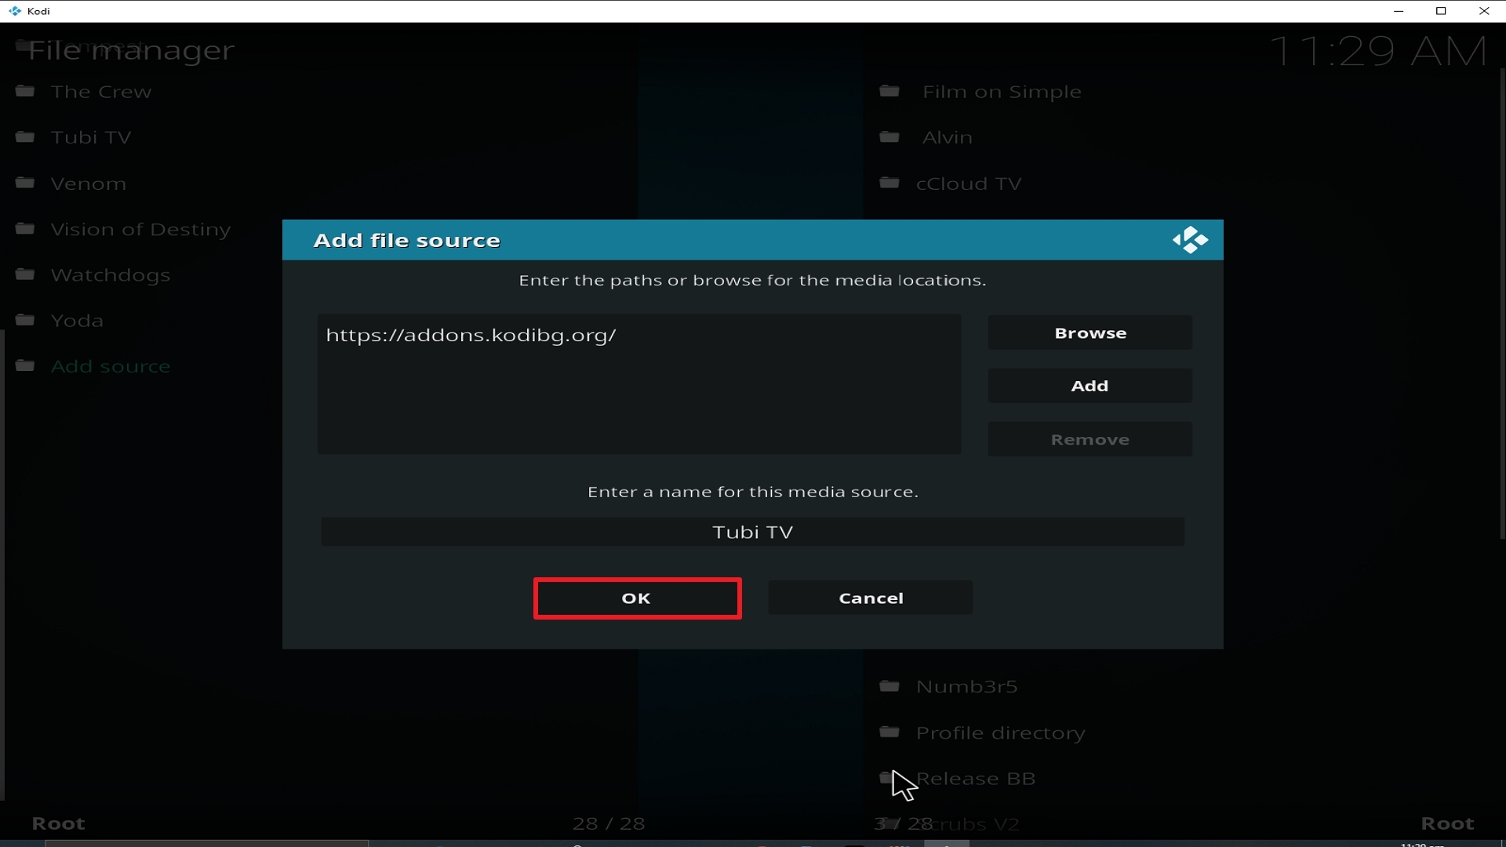Open Venom folder icon

click(x=25, y=183)
